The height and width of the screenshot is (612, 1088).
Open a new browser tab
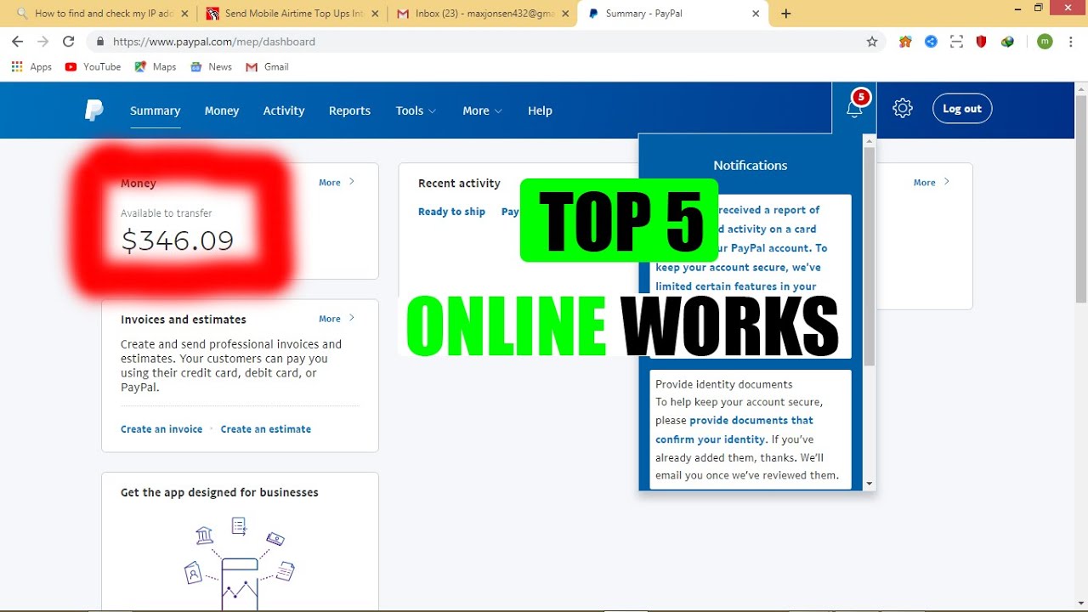786,14
